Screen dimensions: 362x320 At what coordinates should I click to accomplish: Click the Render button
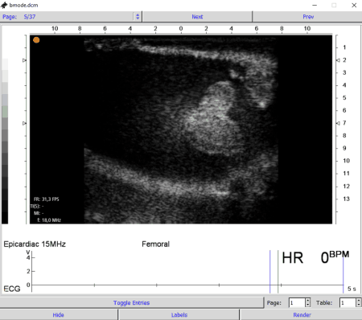[x=302, y=314]
